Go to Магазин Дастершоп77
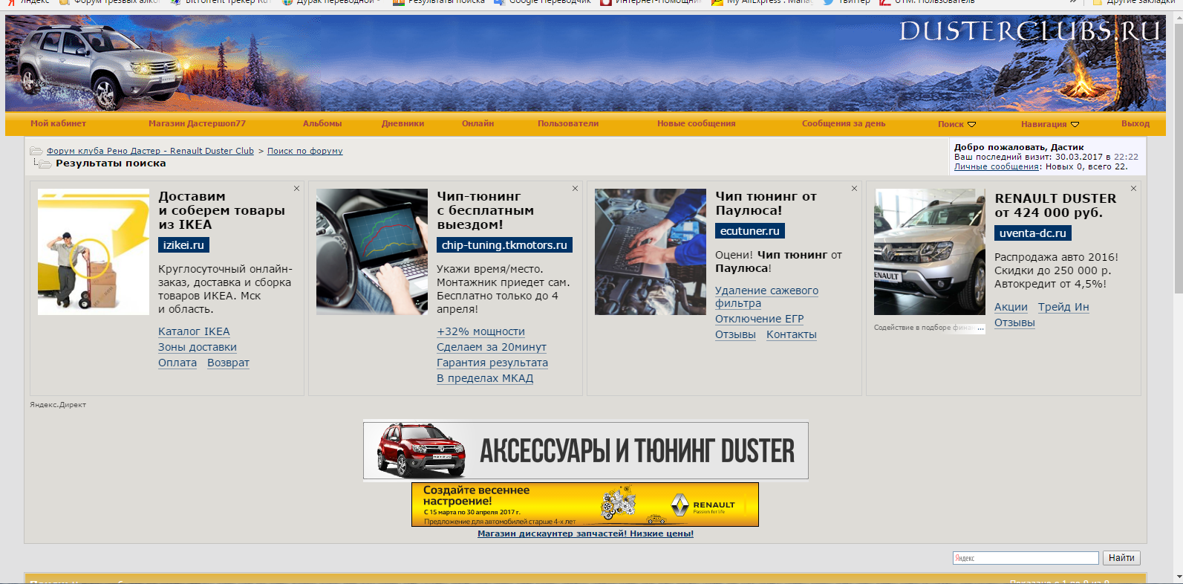The width and height of the screenshot is (1183, 584). pos(197,123)
